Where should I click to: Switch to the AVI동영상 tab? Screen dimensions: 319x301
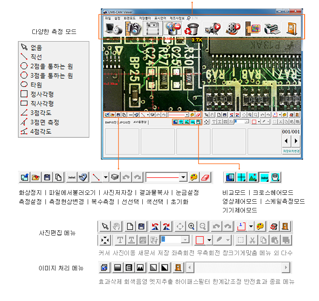140,122
